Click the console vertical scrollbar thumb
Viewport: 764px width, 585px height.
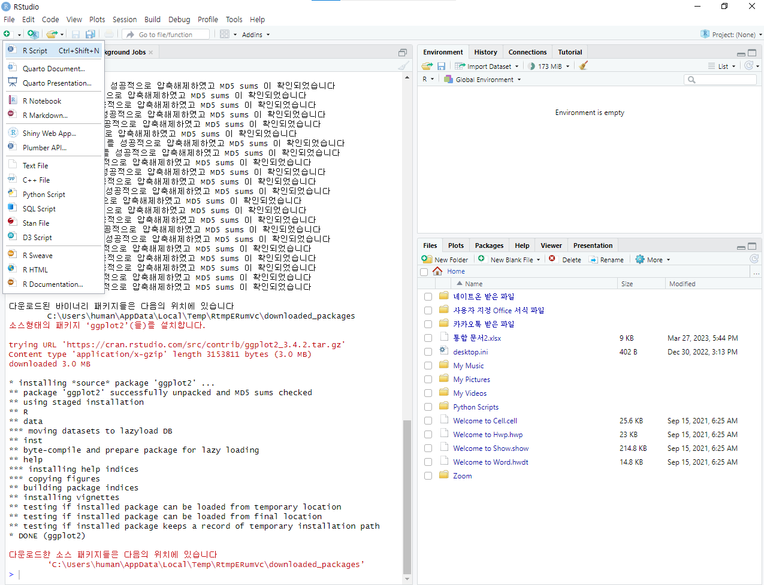(x=407, y=497)
